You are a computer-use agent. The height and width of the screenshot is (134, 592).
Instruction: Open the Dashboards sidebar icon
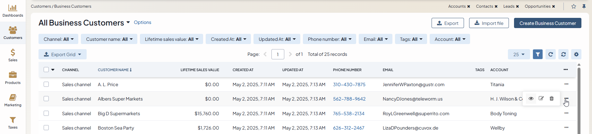[13, 11]
